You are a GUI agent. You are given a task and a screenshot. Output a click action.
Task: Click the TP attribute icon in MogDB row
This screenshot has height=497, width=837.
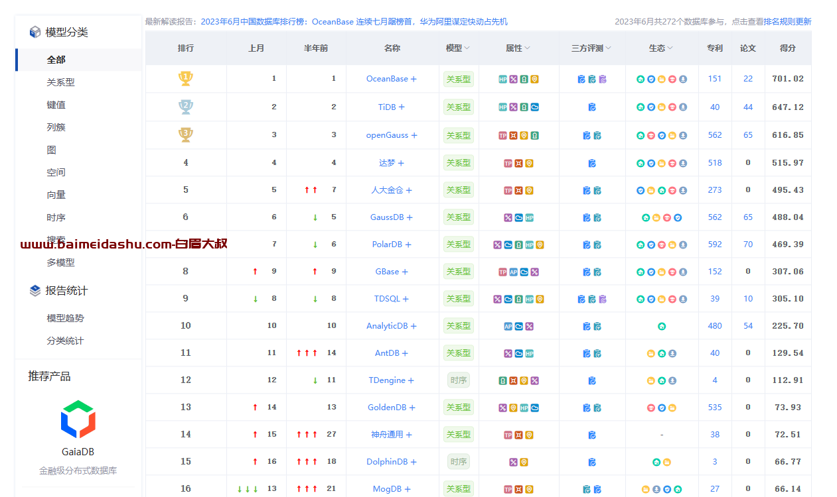click(x=508, y=489)
